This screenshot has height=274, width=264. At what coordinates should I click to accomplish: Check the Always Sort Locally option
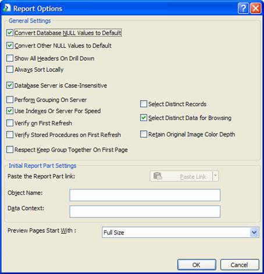[10, 69]
